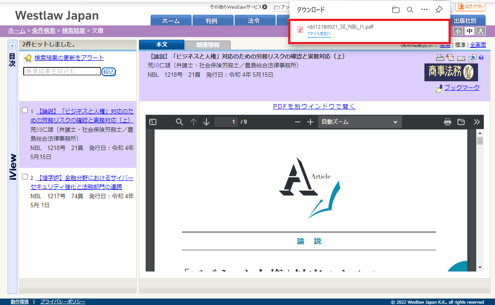The image size is (495, 305).
Task: Click the ホーム breadcrumb link
Action: click(17, 31)
